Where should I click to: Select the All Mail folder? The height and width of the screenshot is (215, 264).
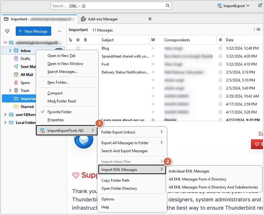tap(23, 74)
